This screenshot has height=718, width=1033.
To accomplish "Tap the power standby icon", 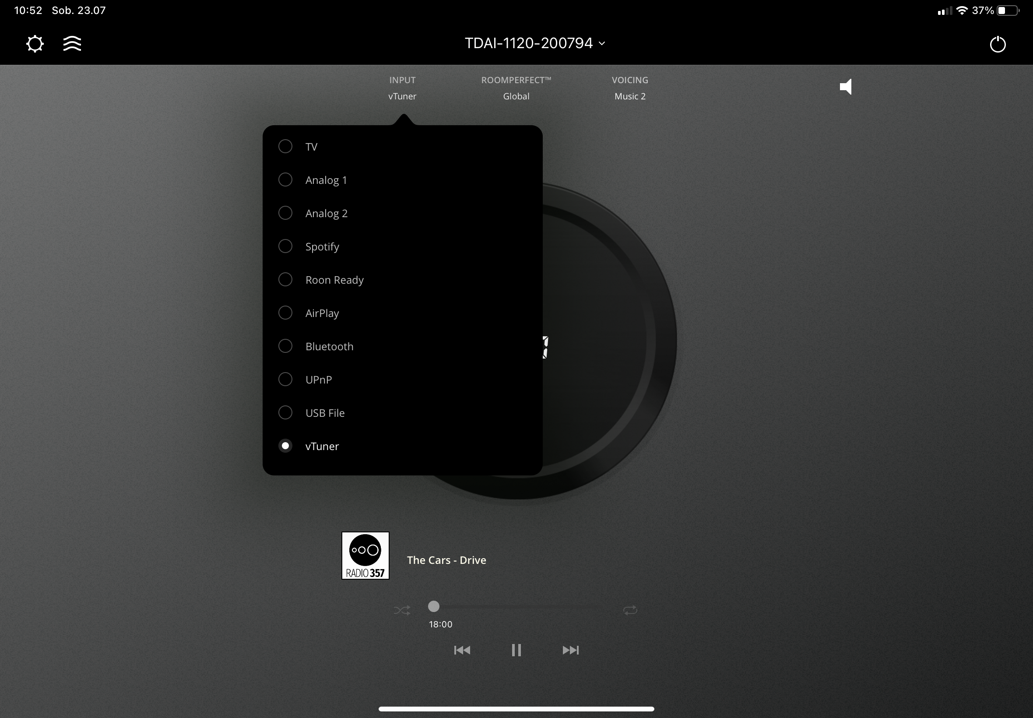I will pyautogui.click(x=998, y=44).
